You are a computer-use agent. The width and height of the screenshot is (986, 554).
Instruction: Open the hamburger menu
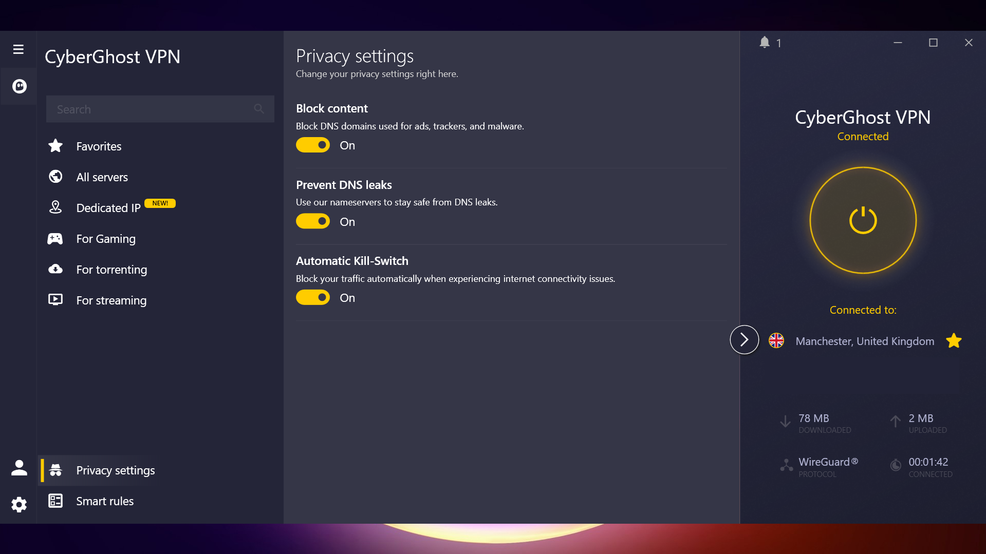18,49
